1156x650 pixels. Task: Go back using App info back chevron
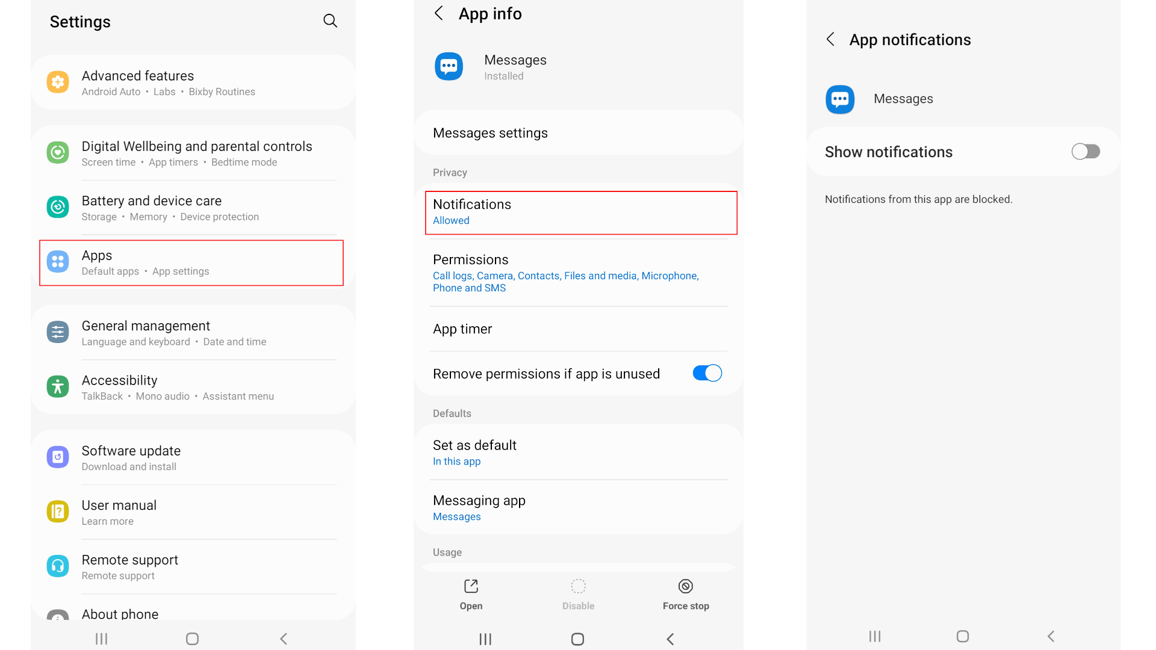click(x=438, y=13)
